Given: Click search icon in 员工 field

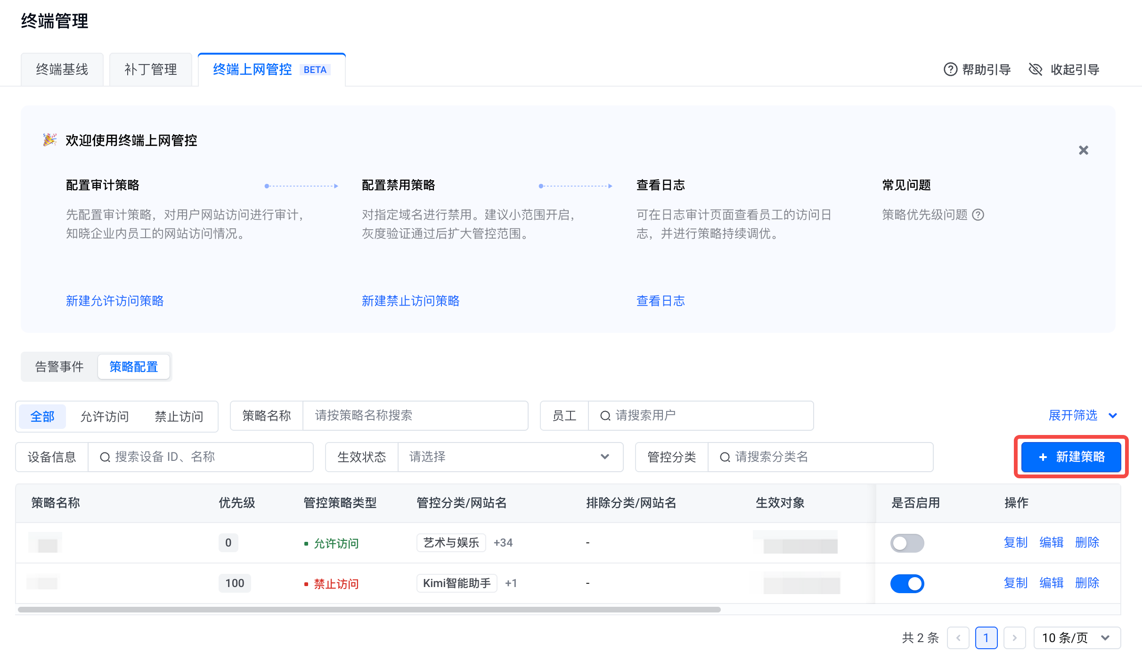Looking at the screenshot, I should point(605,416).
